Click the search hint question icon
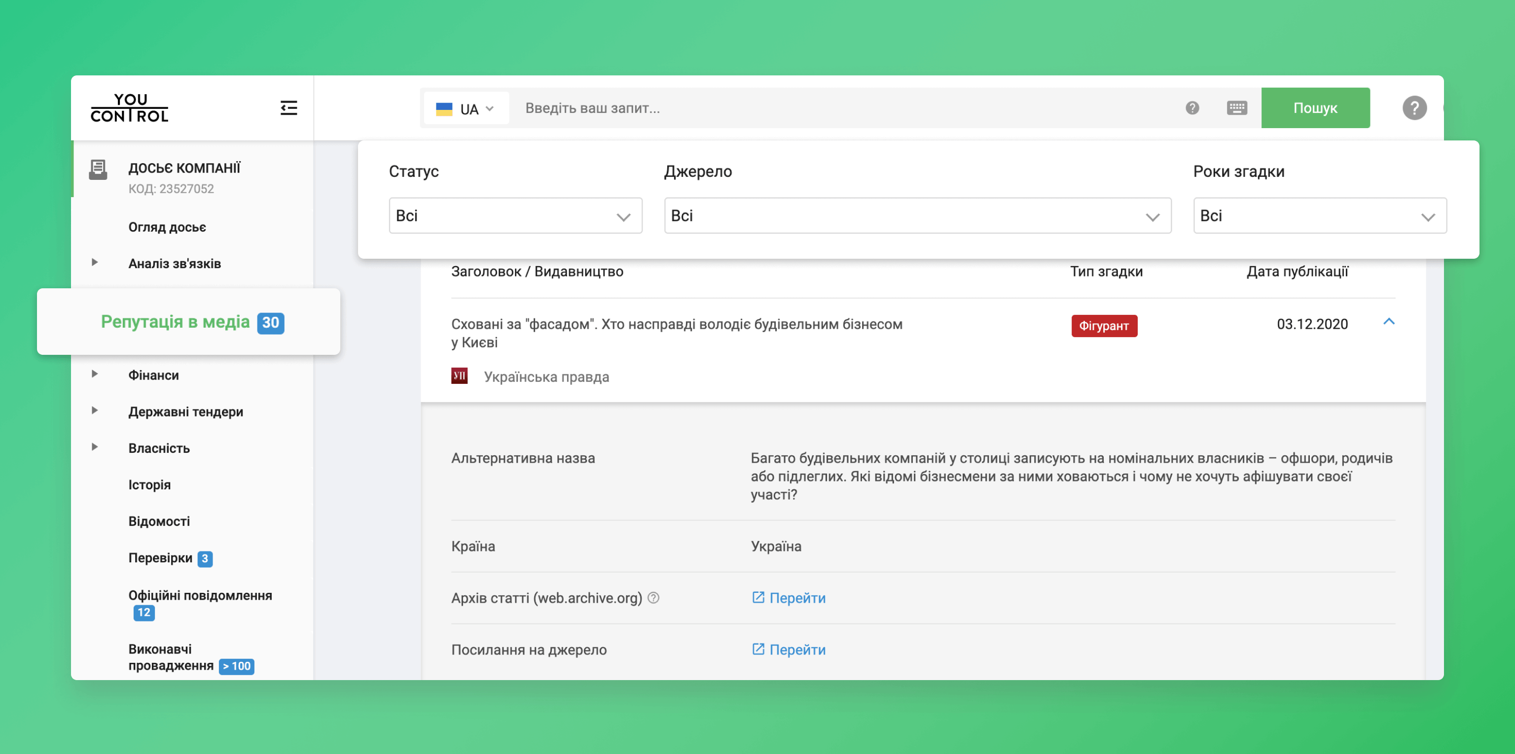Viewport: 1515px width, 754px height. click(x=1192, y=108)
